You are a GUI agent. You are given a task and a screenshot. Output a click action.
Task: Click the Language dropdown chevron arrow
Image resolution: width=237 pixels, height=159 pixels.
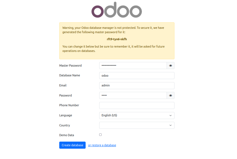click(x=170, y=116)
